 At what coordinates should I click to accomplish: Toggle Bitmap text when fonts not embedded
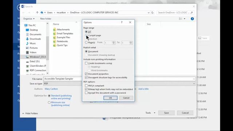pos(86,89)
